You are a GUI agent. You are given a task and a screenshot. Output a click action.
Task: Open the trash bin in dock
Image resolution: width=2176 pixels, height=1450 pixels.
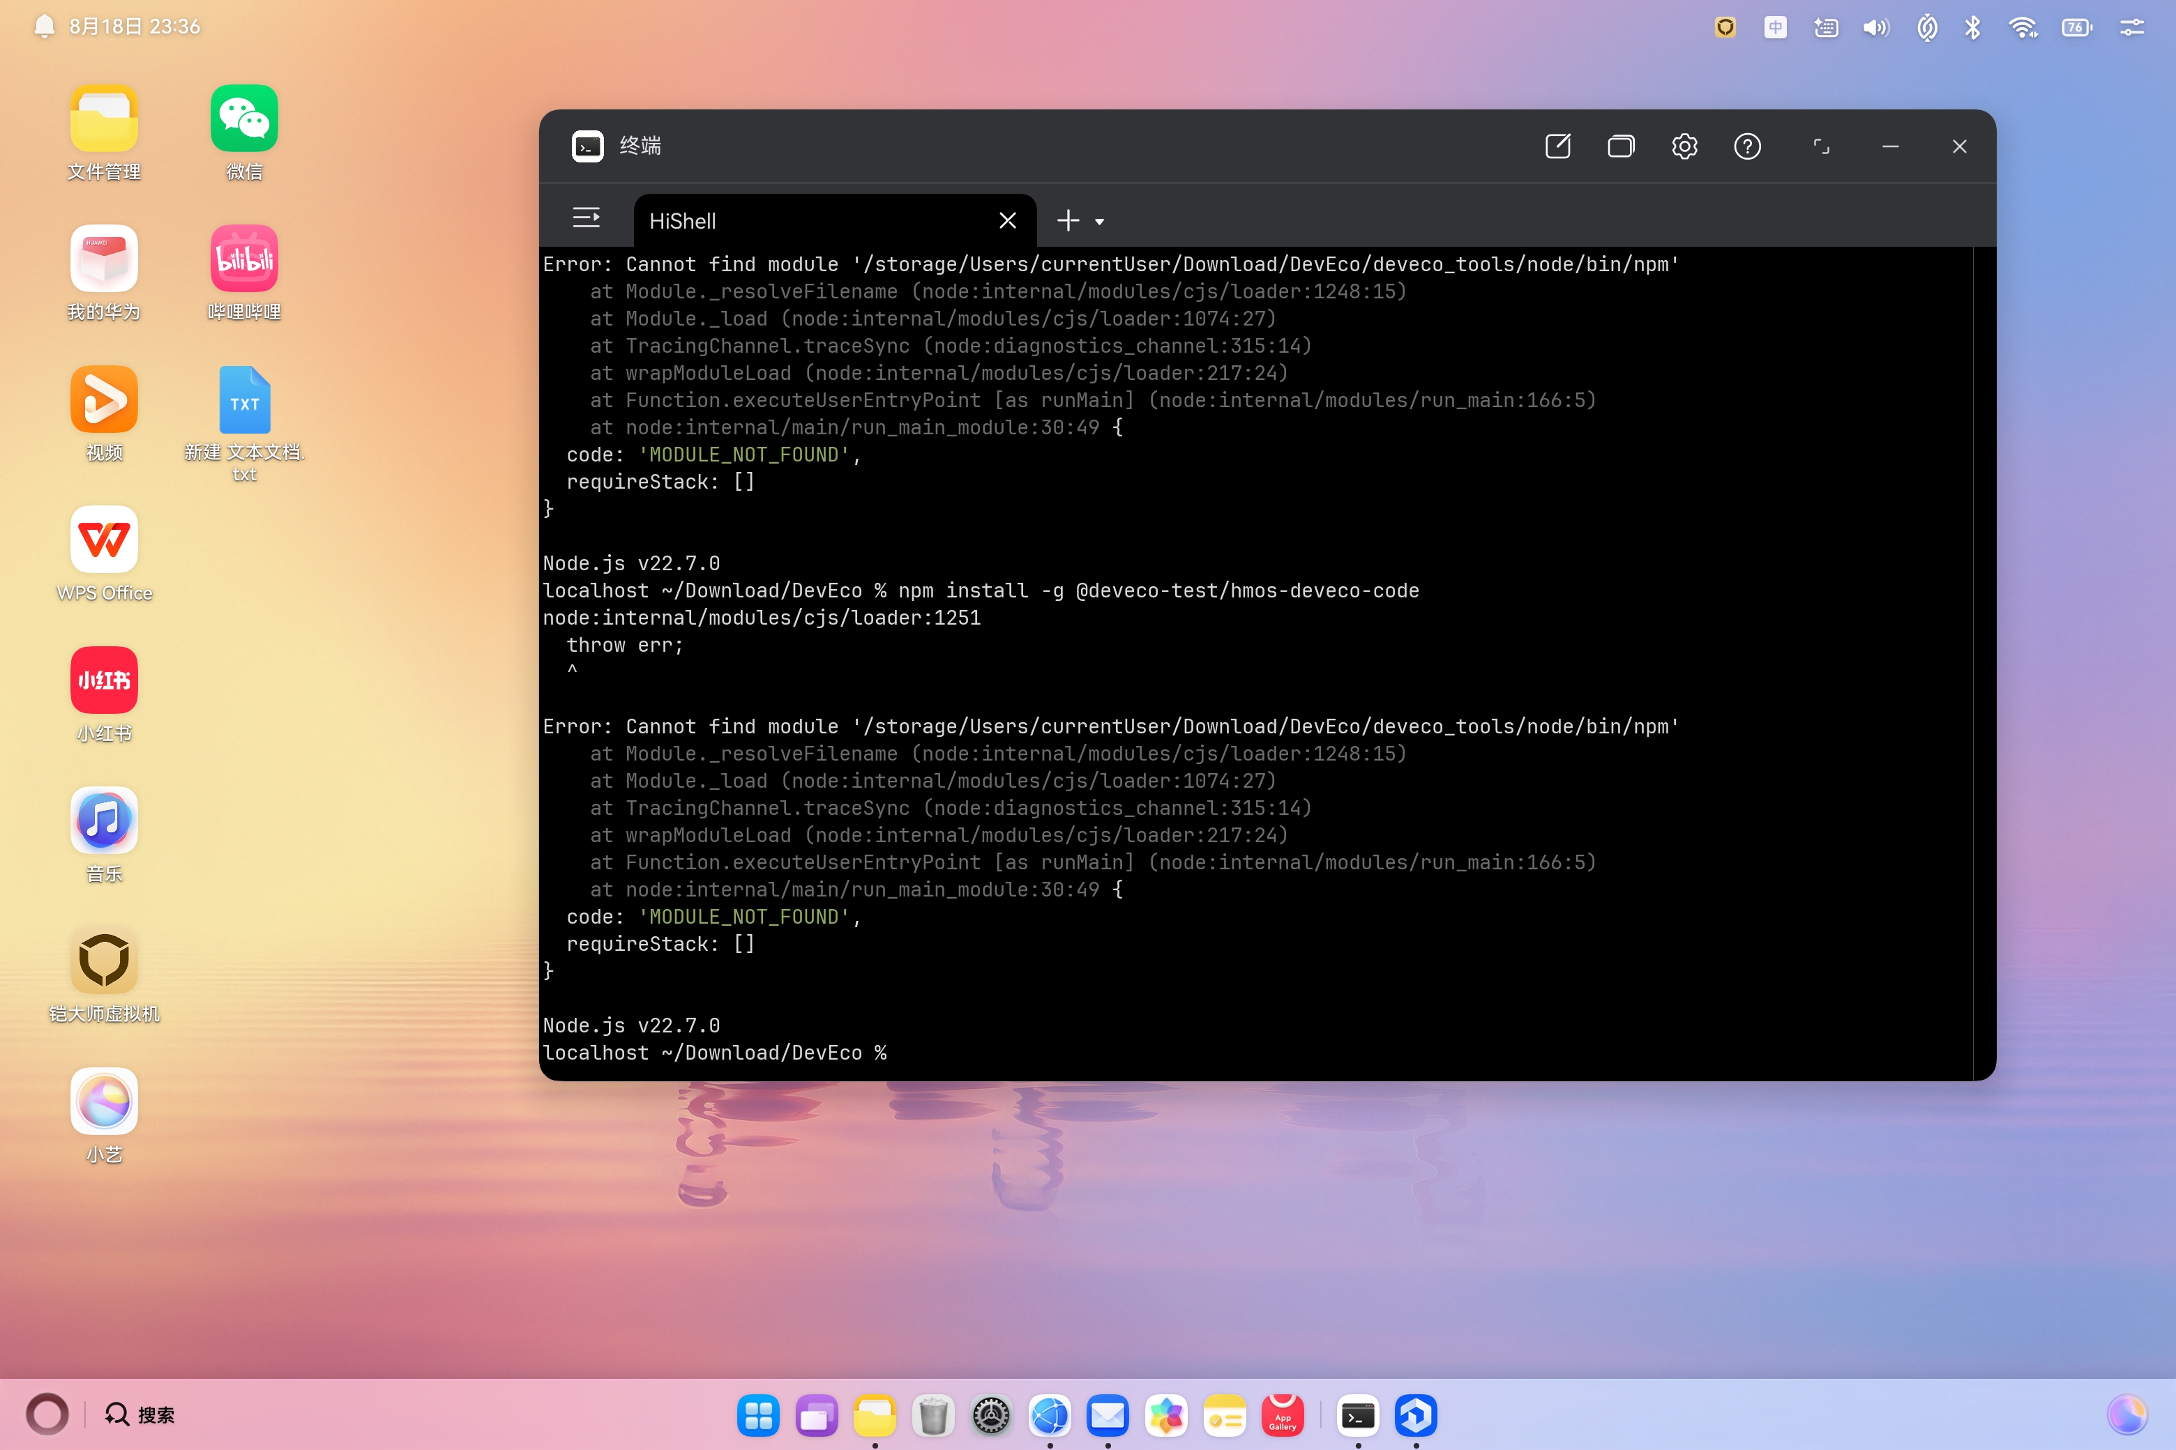932,1415
